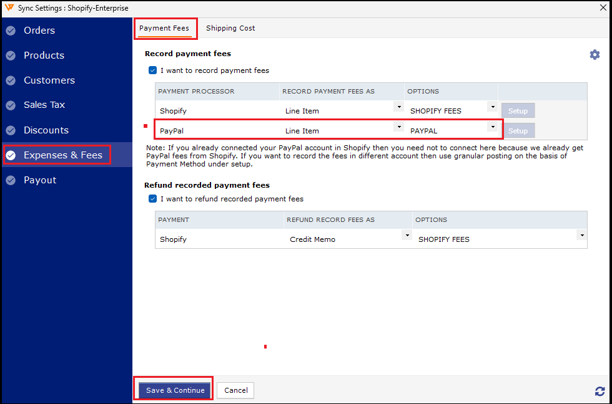This screenshot has height=404, width=612.
Task: Open the PayPal options dropdown
Action: pyautogui.click(x=493, y=128)
